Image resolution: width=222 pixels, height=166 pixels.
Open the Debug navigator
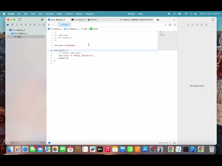[x=35, y=25]
